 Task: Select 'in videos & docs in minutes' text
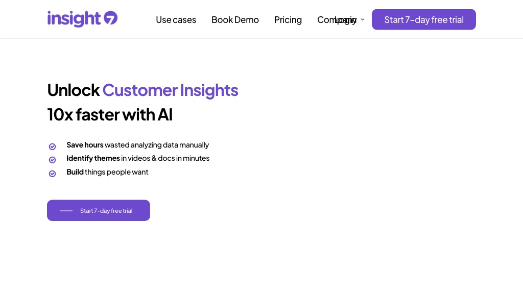pyautogui.click(x=165, y=158)
